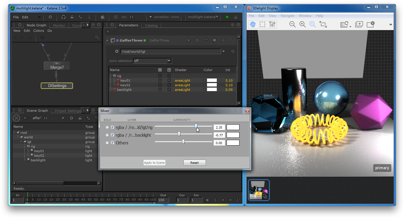Viewport: 404px width, 218px height.
Task: Expand the location path dropdown in GafferThree
Action: [x=223, y=51]
